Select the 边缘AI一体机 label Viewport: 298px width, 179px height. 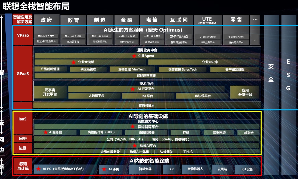(x=139, y=152)
